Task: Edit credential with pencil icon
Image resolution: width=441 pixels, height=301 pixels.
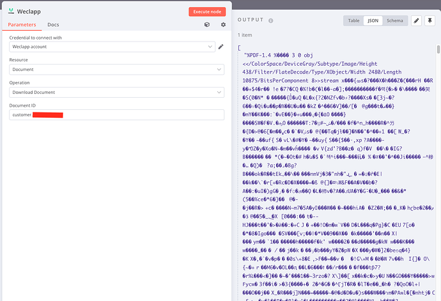Action: [221, 47]
